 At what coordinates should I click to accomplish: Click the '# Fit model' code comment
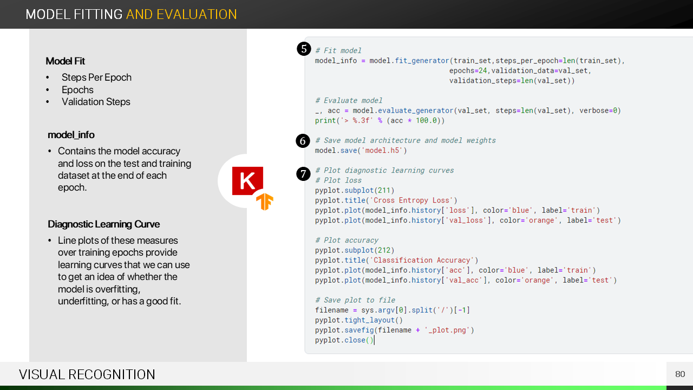click(x=338, y=50)
